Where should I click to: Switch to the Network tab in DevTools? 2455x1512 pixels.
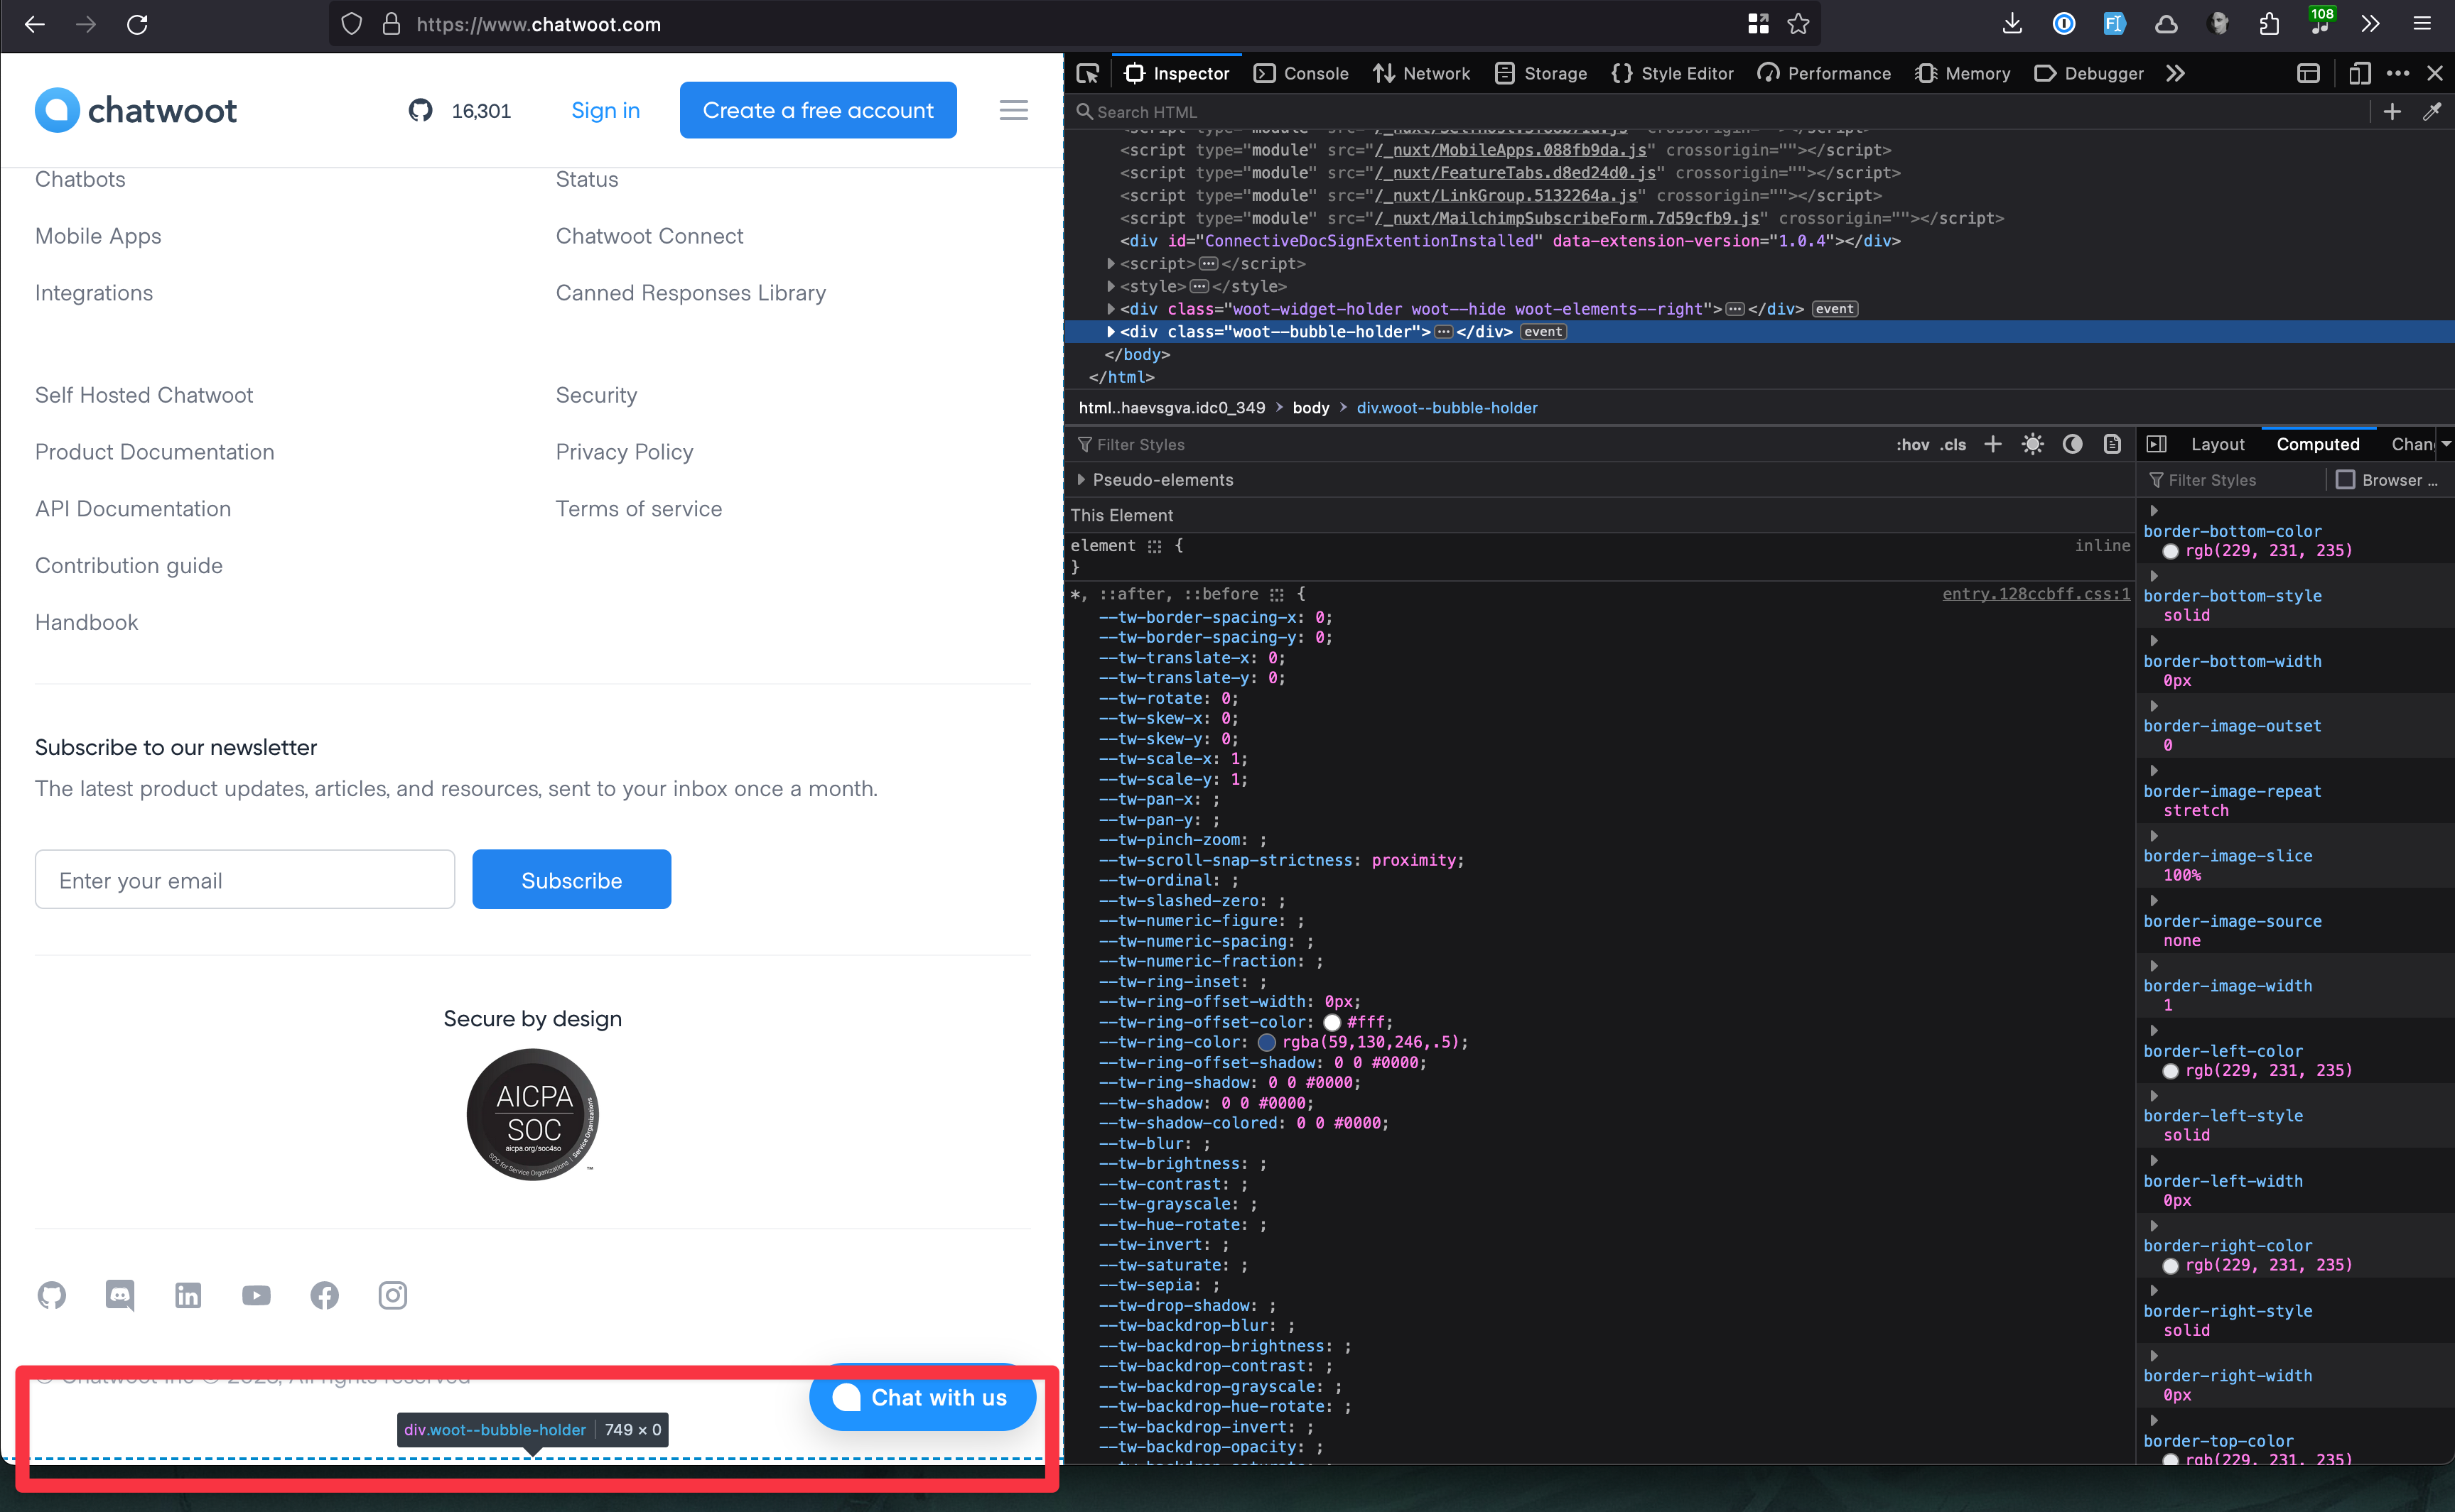pos(1422,73)
